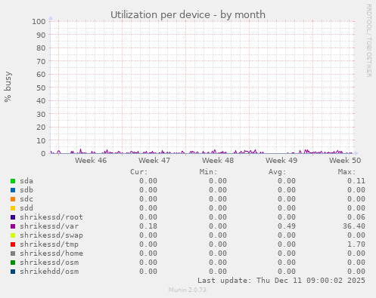The image size is (376, 298).
Task: Select the chart title 'Utilization per device - by month'
Action: [x=188, y=15]
